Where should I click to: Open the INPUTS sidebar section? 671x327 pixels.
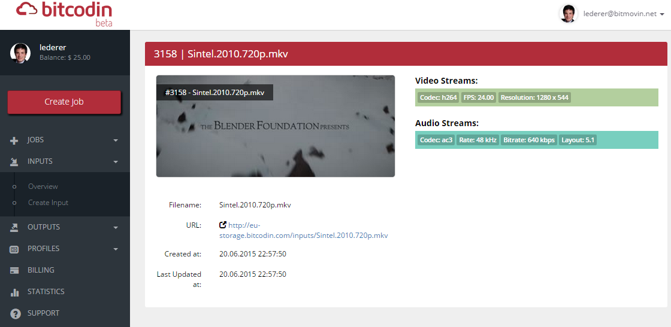coord(65,161)
